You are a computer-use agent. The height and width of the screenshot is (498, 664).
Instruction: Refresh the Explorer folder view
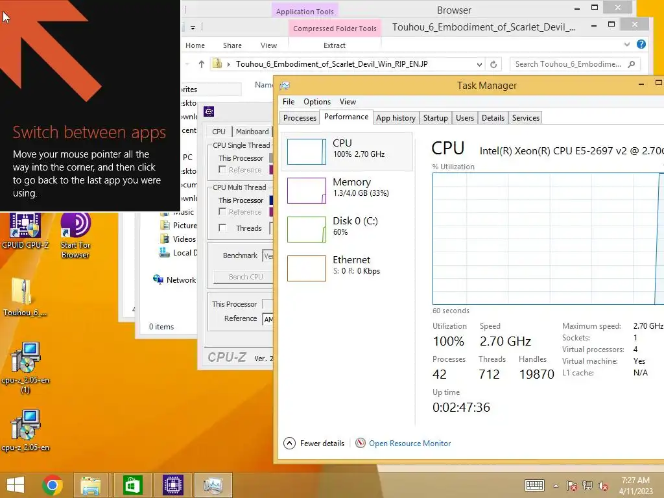click(493, 64)
